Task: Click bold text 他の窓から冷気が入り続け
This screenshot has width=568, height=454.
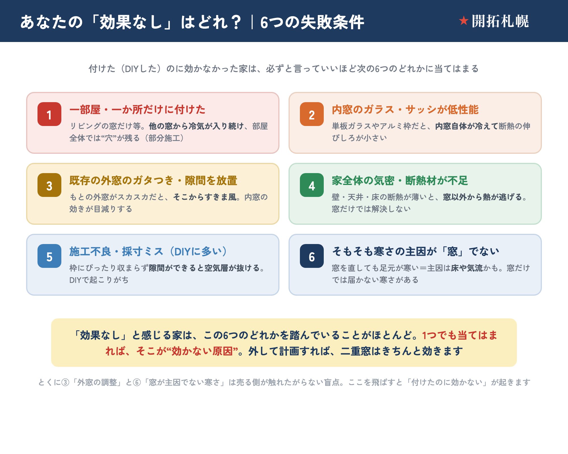Action: 197,126
